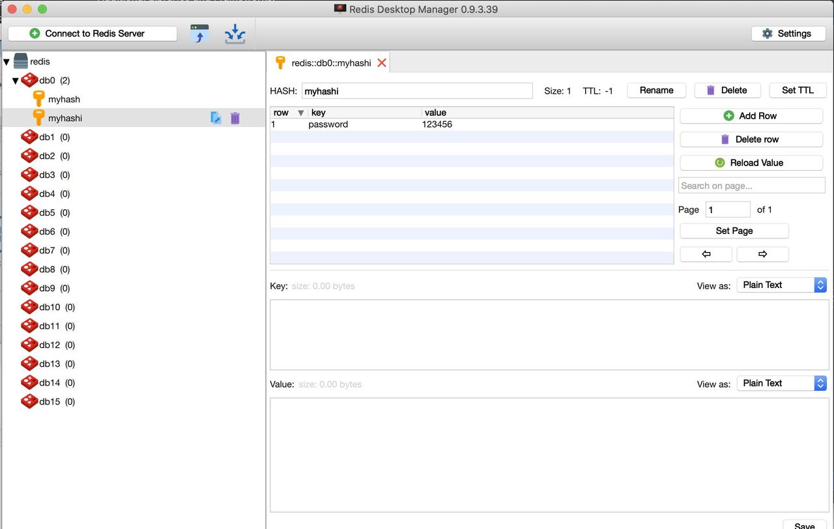The height and width of the screenshot is (529, 834).
Task: Click the purple trash icon beside myhashi
Action: 235,118
